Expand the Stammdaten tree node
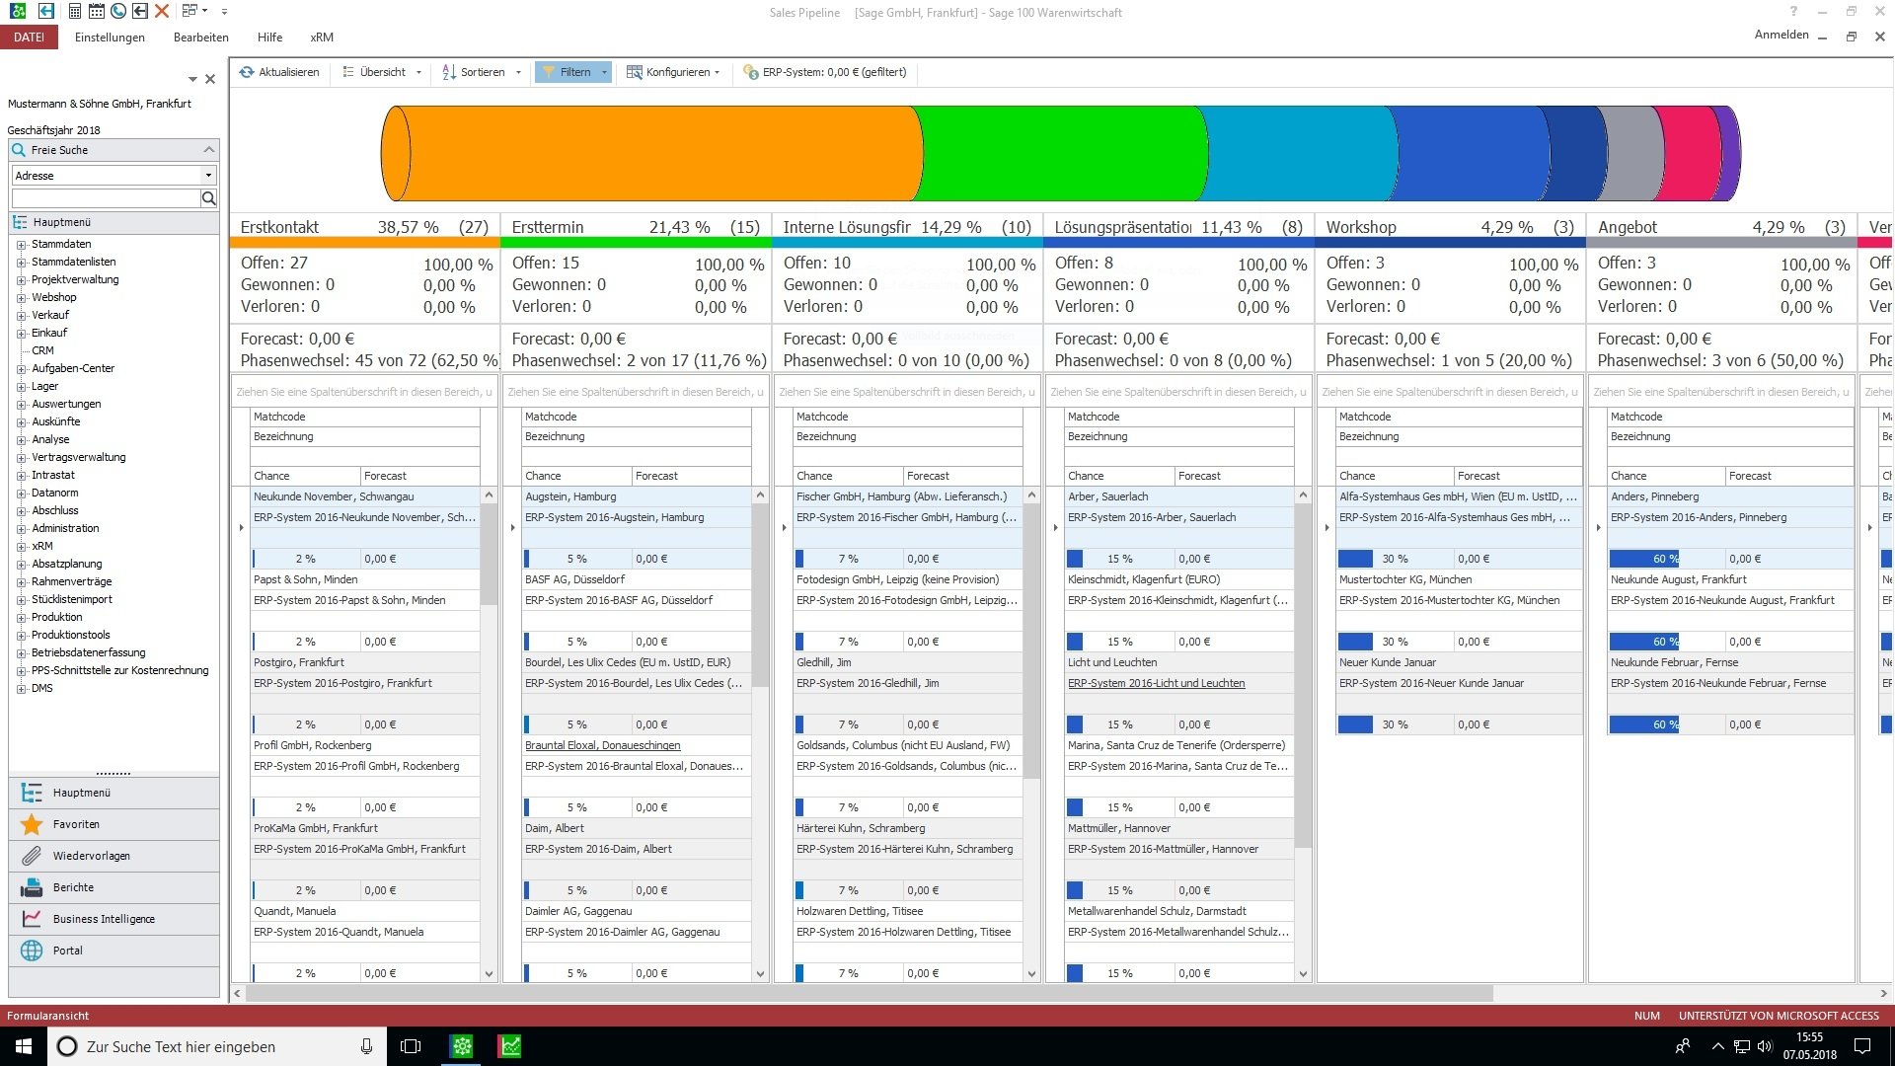The height and width of the screenshot is (1066, 1895). tap(21, 245)
